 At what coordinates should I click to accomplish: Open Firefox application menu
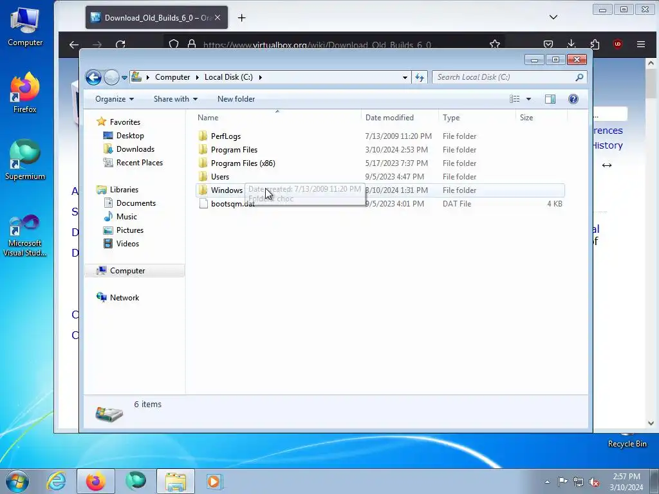coord(641,44)
